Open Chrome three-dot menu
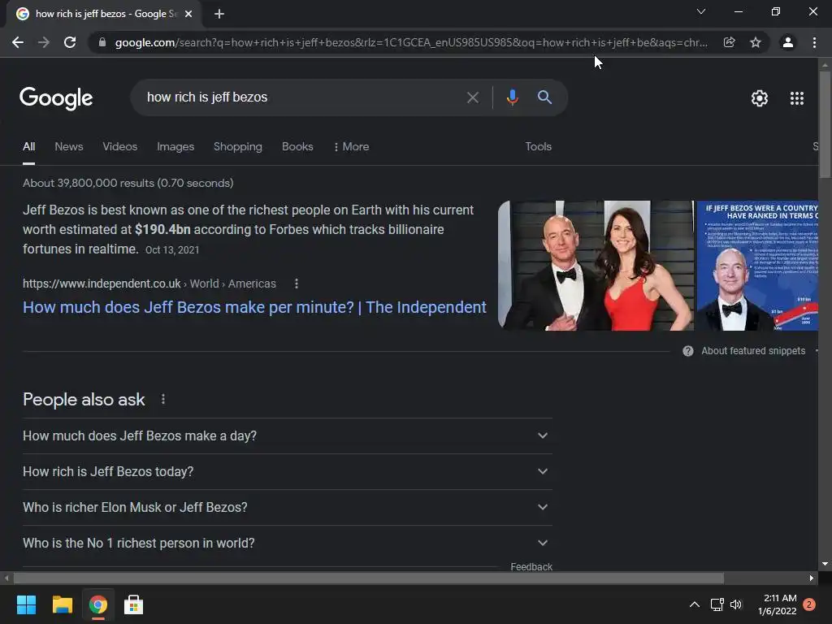 (814, 42)
